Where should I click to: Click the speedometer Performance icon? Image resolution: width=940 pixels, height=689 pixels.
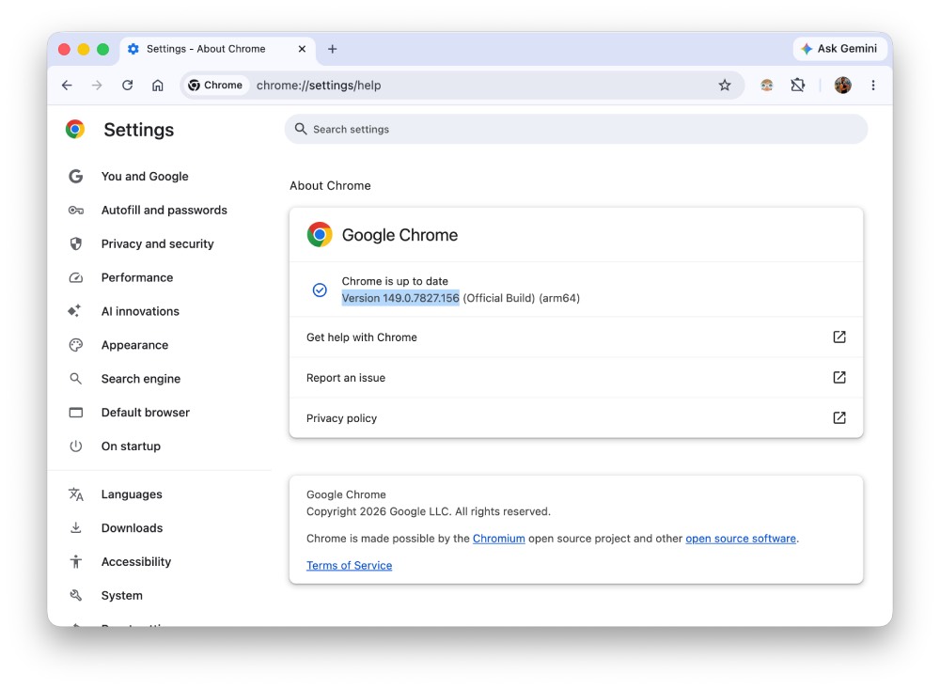click(75, 277)
